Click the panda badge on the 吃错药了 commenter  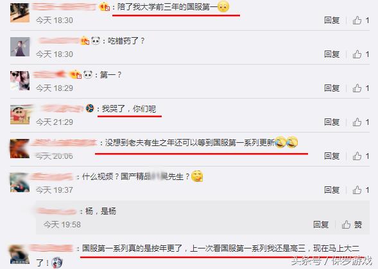(x=96, y=40)
